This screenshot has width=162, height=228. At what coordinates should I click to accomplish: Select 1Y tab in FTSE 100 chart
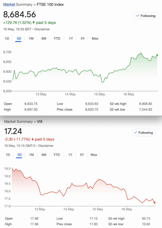click(71, 38)
